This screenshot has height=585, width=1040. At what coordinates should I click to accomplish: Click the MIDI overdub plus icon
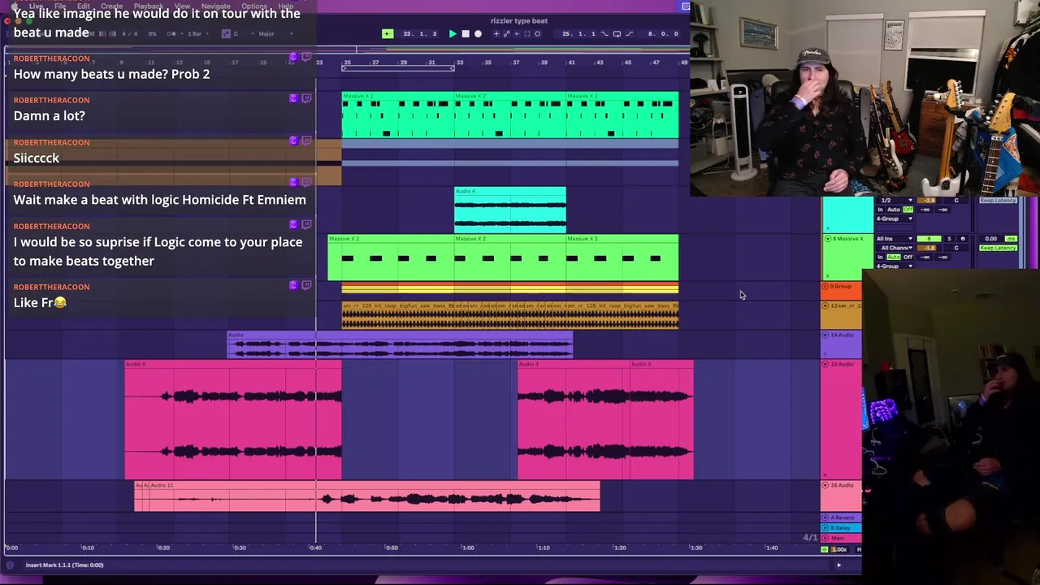[496, 33]
